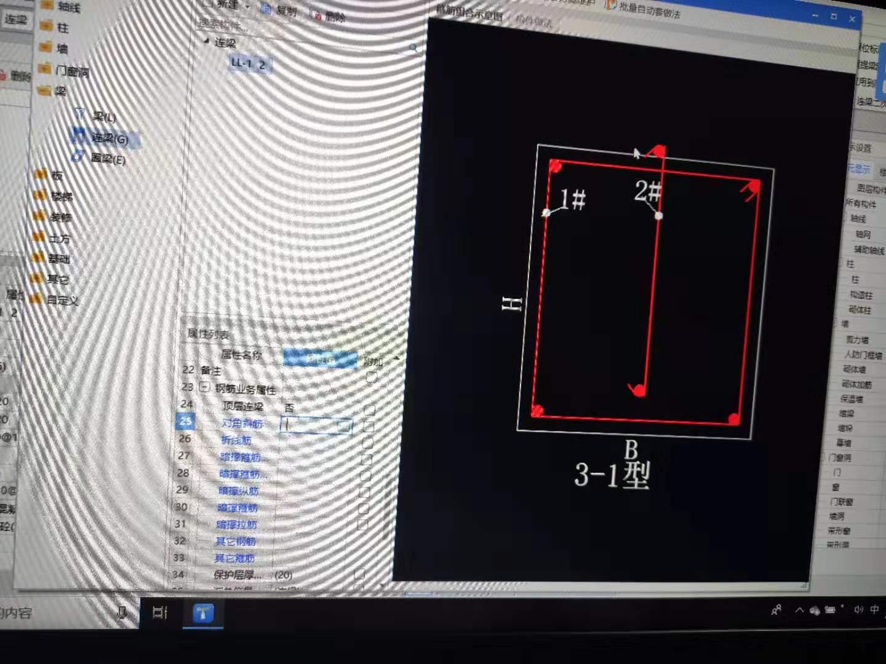Image resolution: width=886 pixels, height=664 pixels.
Task: Tick the 附加 checkbox for row 30
Action: [363, 509]
